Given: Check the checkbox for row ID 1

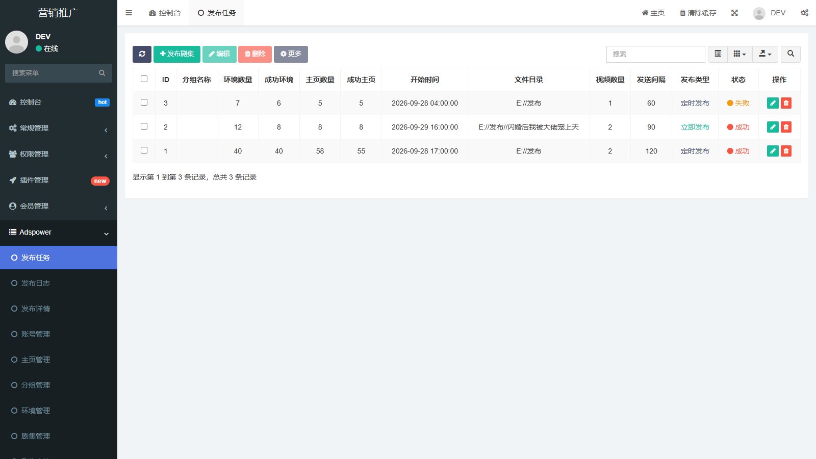Looking at the screenshot, I should tap(144, 150).
